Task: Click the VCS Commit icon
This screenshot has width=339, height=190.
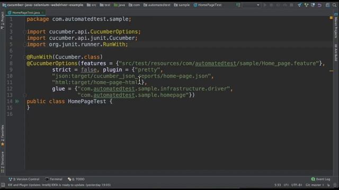Action: (x=306, y=5)
